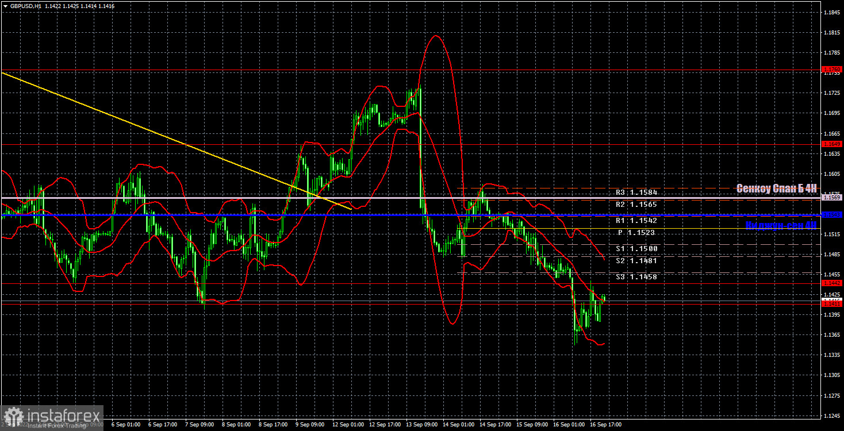Click the 1.1245 price axis label

[832, 415]
